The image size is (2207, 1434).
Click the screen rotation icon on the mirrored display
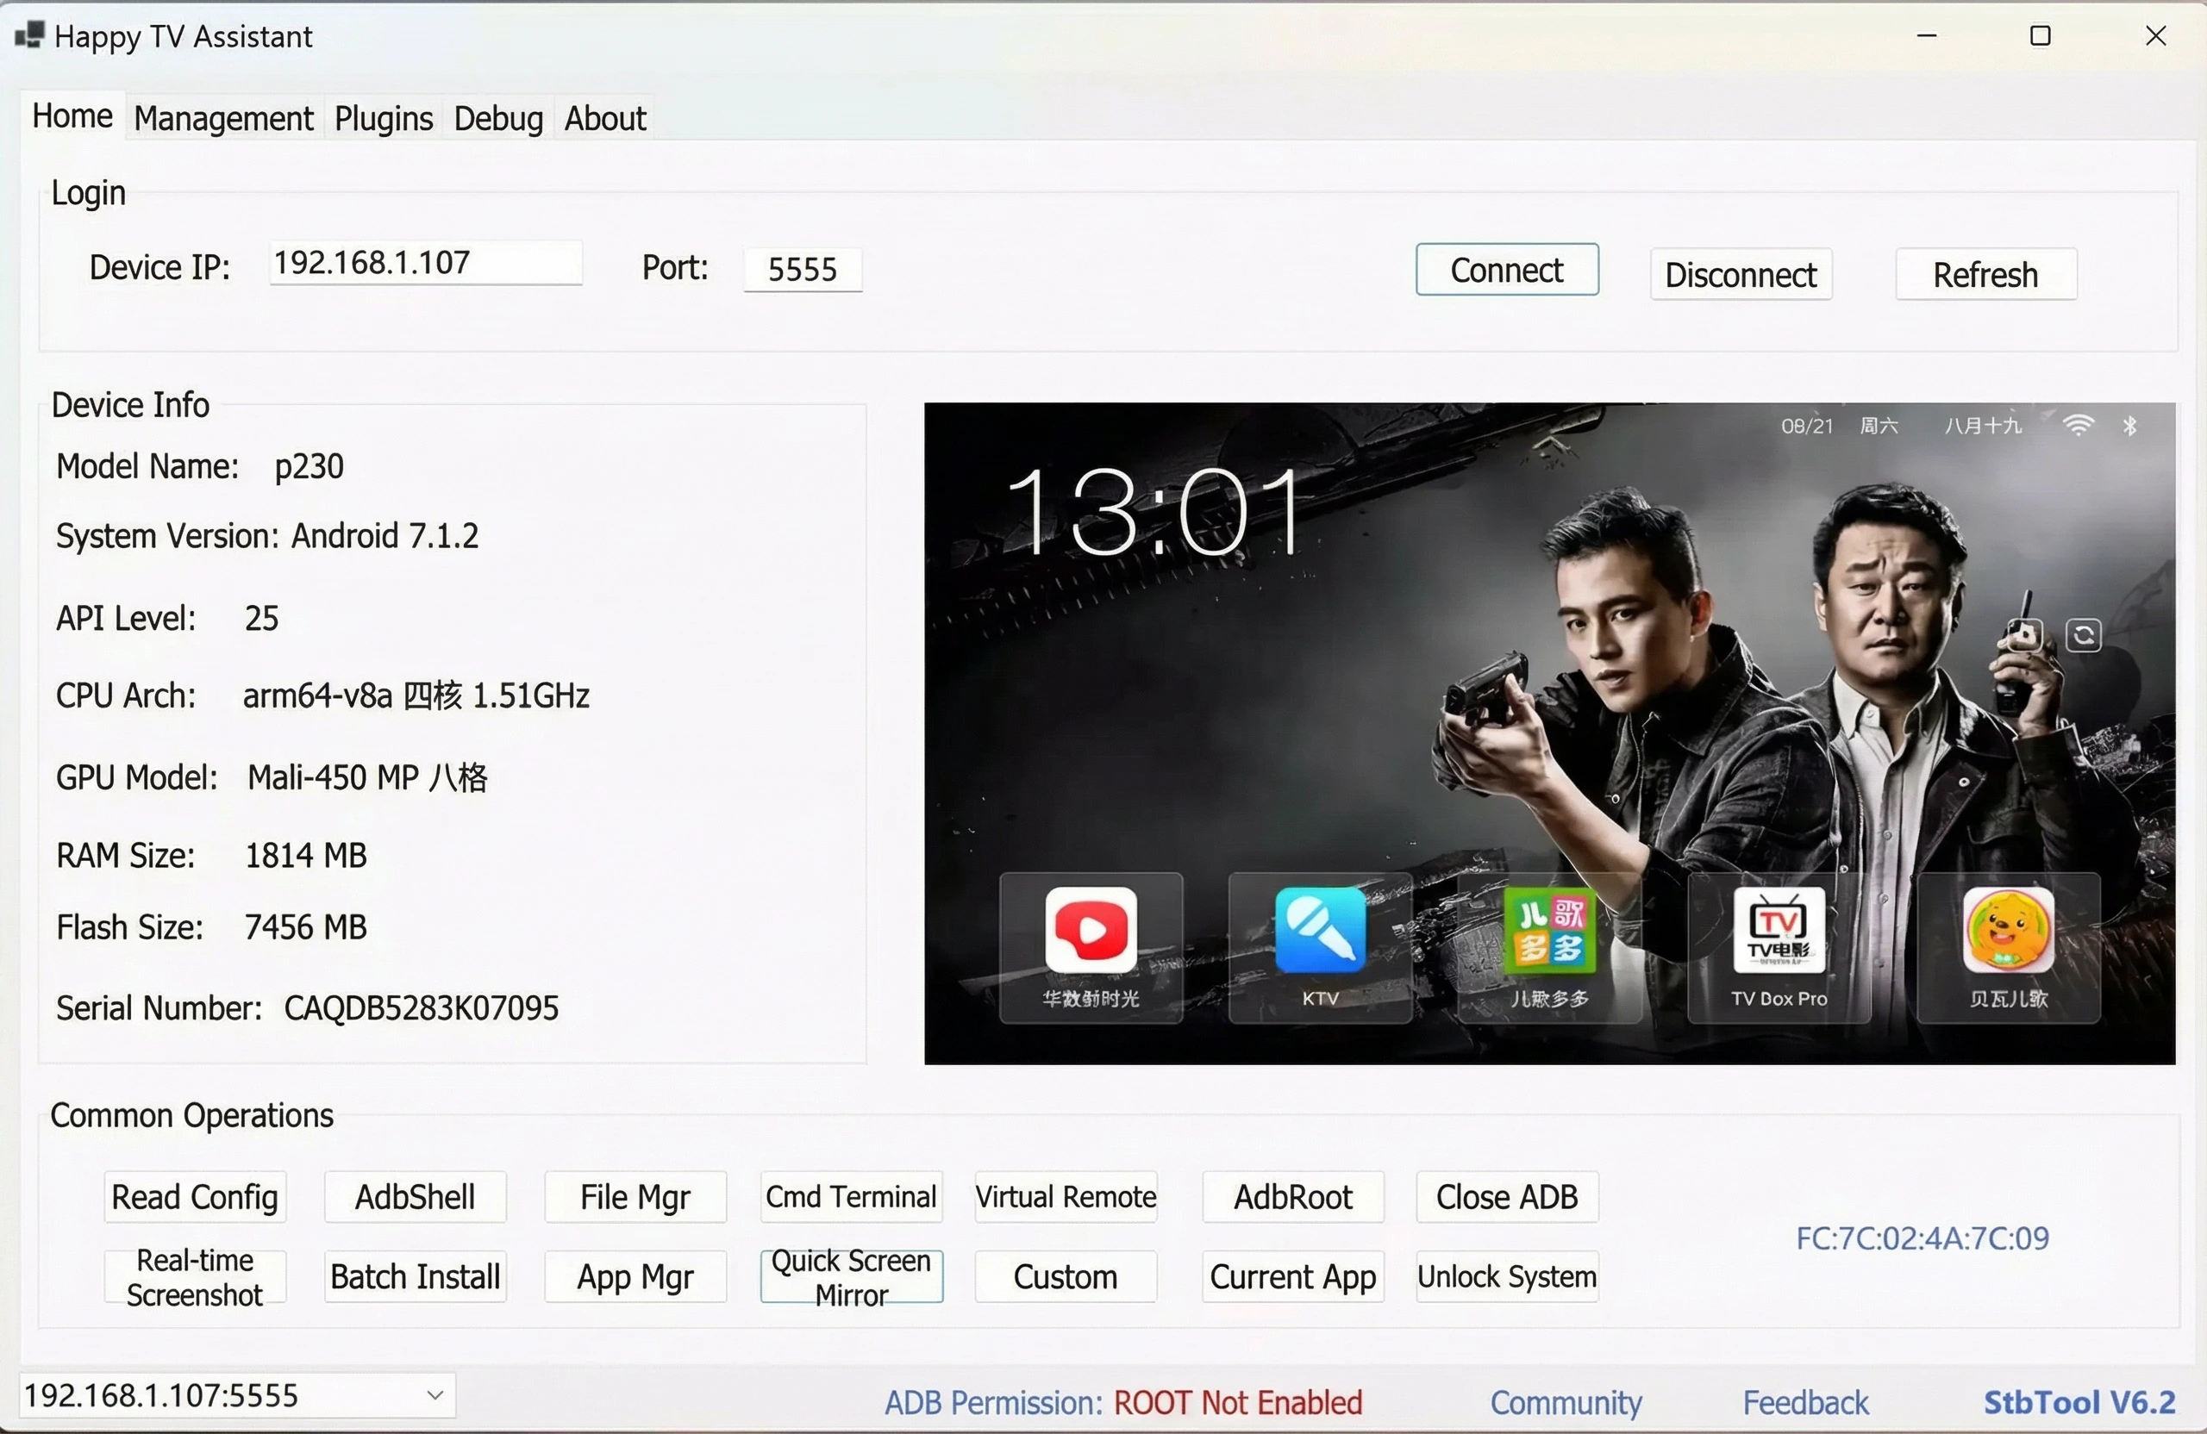pos(2084,635)
